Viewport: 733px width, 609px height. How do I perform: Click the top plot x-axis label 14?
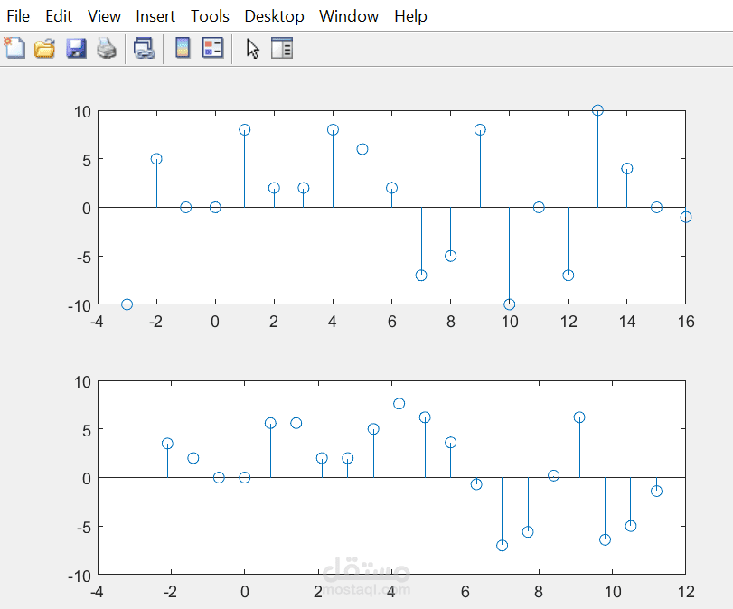pos(627,322)
